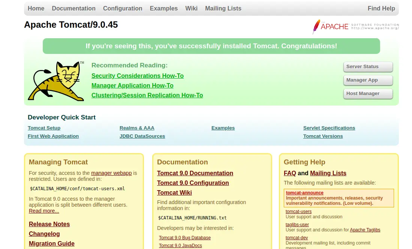Click the Read more... link

(44, 211)
